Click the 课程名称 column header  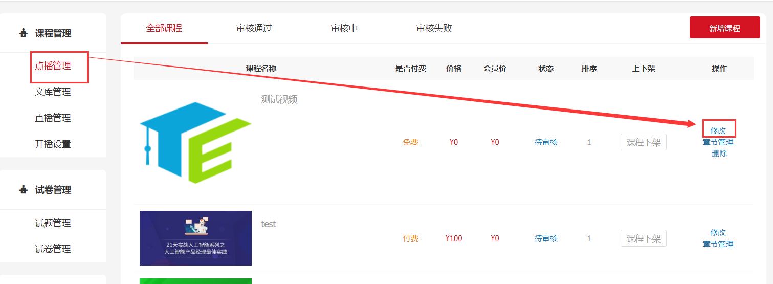pyautogui.click(x=261, y=68)
